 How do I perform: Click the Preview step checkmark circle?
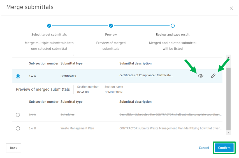coord(111,26)
